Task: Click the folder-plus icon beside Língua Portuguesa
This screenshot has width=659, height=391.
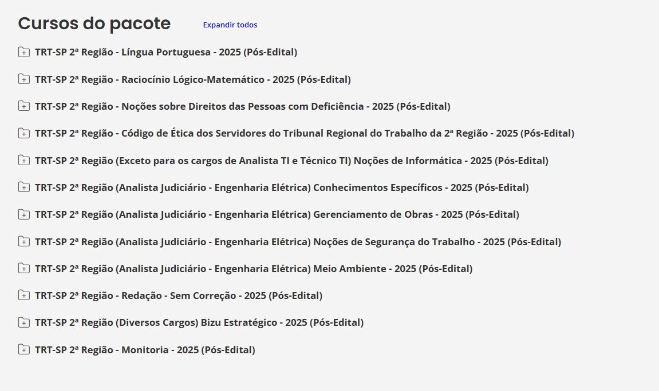Action: point(23,52)
